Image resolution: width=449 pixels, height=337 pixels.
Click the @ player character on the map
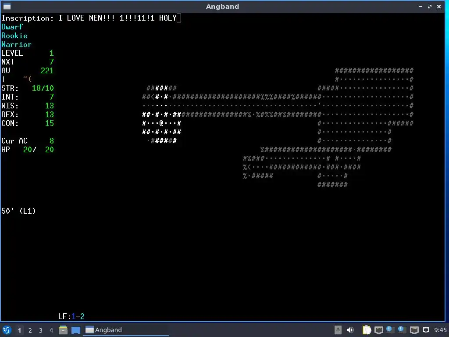point(161,123)
